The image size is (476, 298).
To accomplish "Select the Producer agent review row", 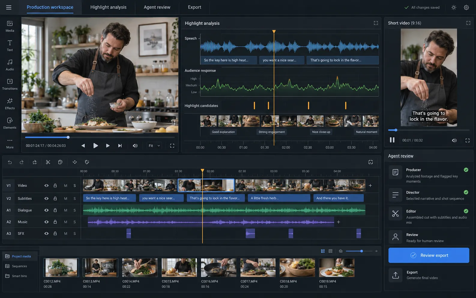I will 429,175.
